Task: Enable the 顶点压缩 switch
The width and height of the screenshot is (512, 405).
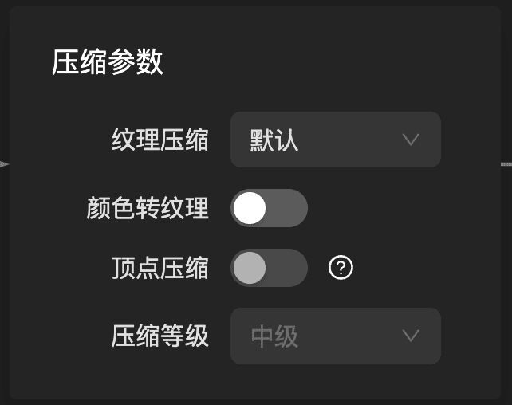Action: point(269,268)
